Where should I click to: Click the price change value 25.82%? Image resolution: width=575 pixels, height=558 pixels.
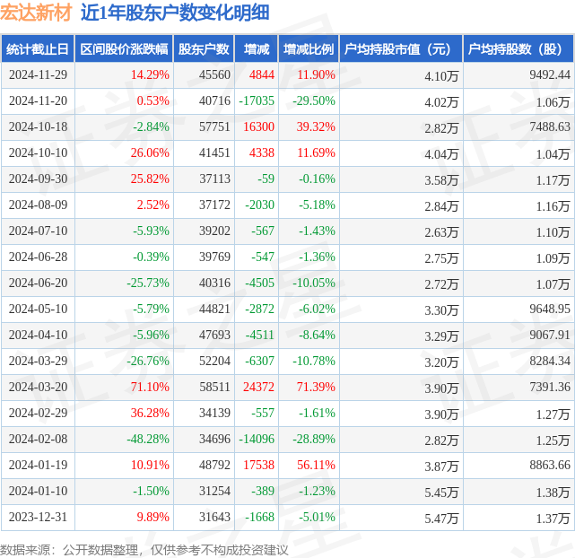150,179
